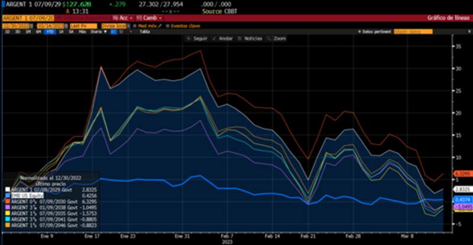This screenshot has height=245, width=473.
Task: Click the blue 0.4374 axis label
Action: tap(462, 200)
